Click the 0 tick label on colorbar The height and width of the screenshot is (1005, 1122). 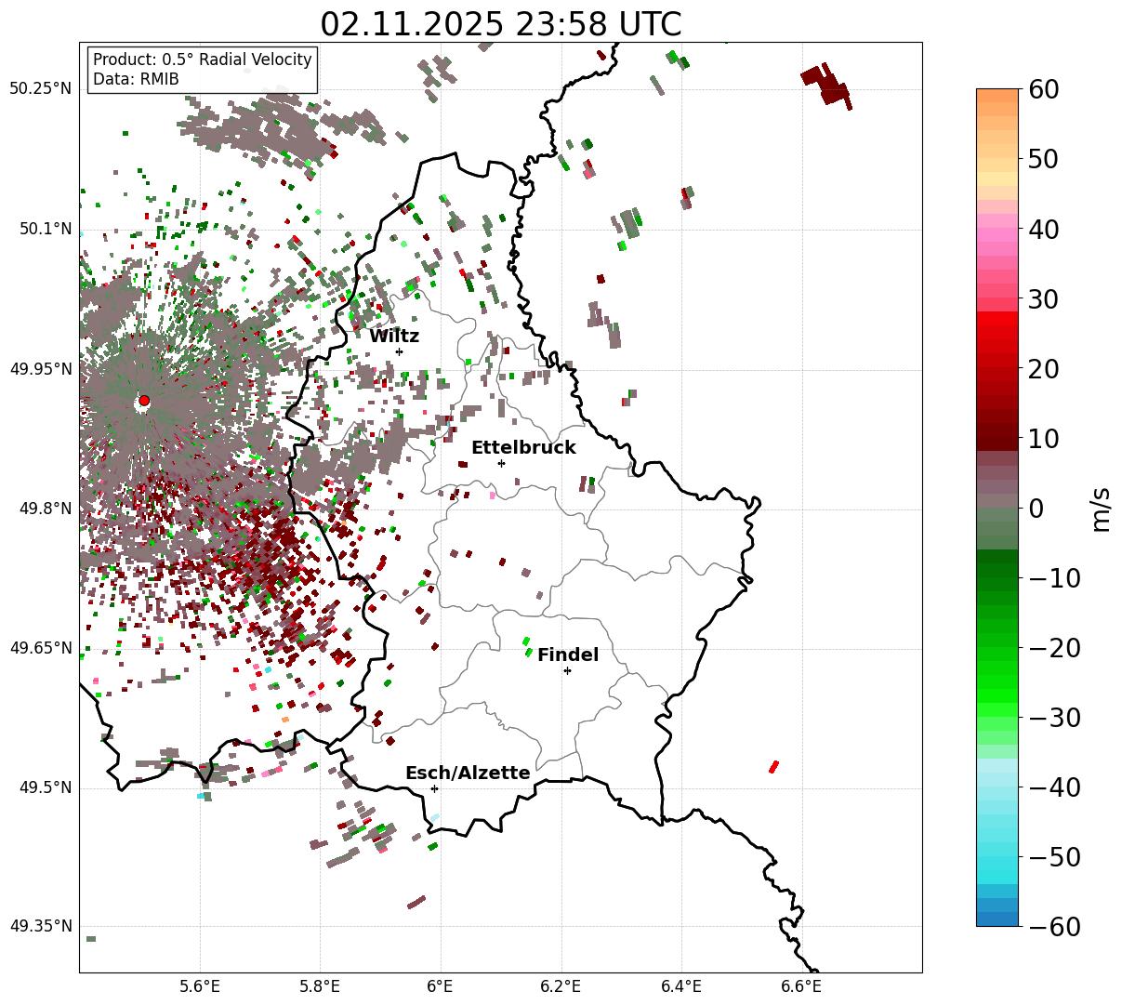tap(1036, 508)
